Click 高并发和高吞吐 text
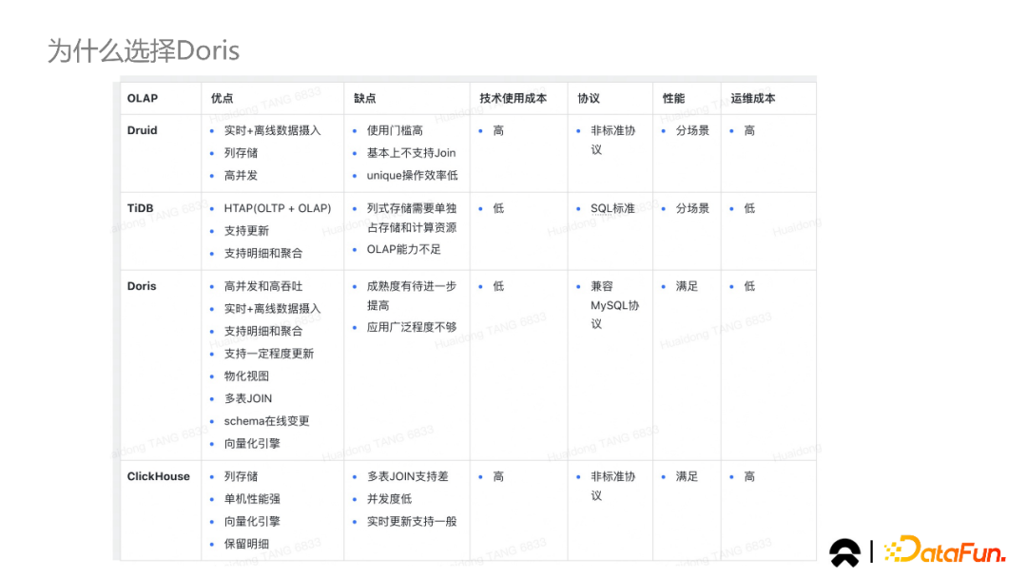Screen dimensions: 1027x578 point(263,286)
